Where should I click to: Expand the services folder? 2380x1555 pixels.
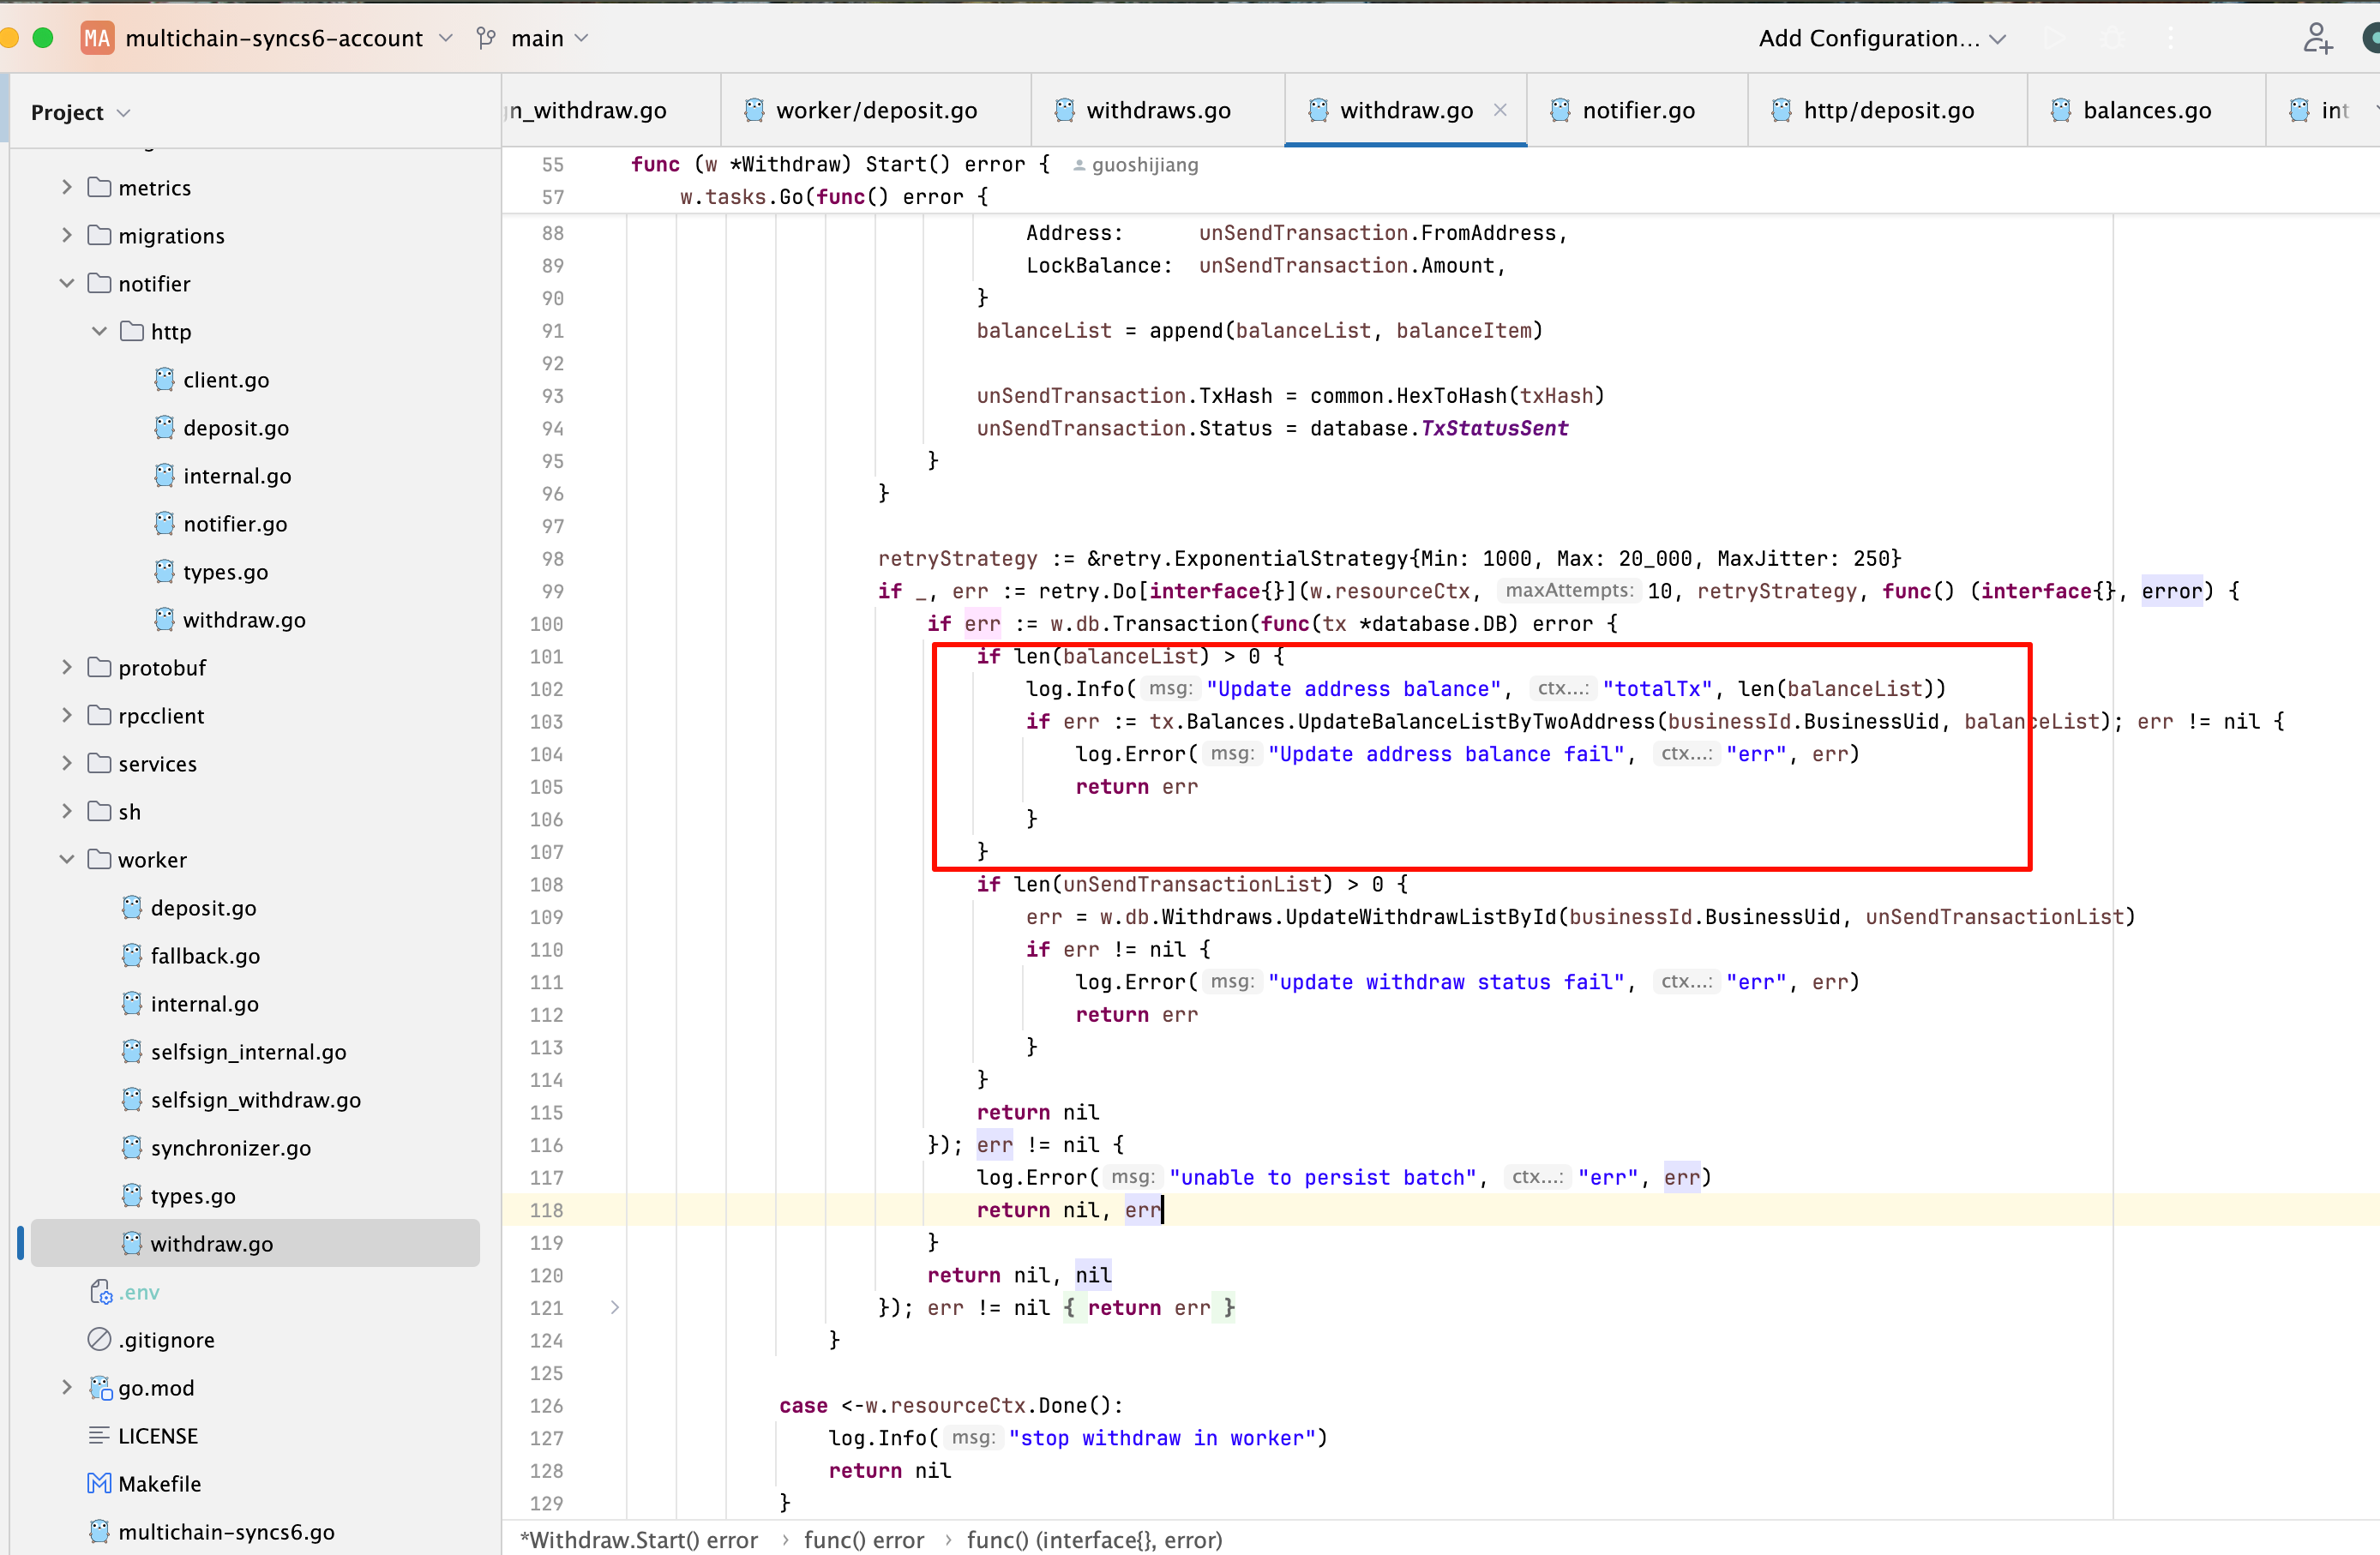click(67, 763)
